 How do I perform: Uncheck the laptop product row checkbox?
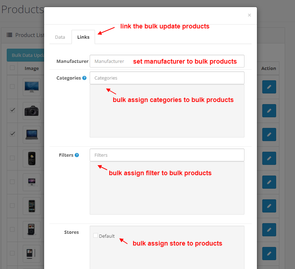(x=12, y=134)
